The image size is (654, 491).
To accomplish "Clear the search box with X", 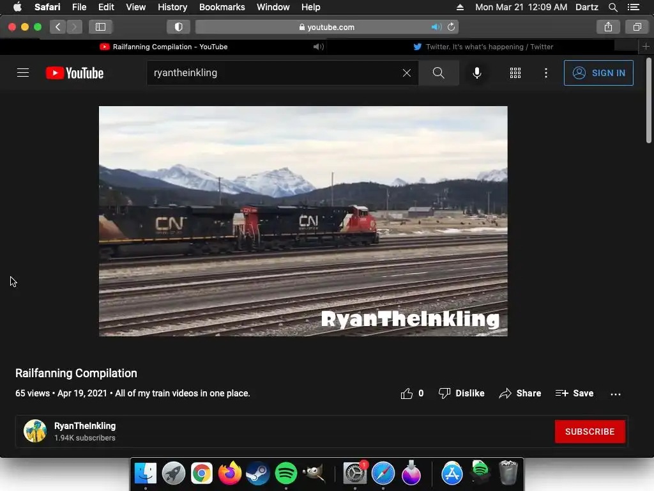I will point(407,73).
